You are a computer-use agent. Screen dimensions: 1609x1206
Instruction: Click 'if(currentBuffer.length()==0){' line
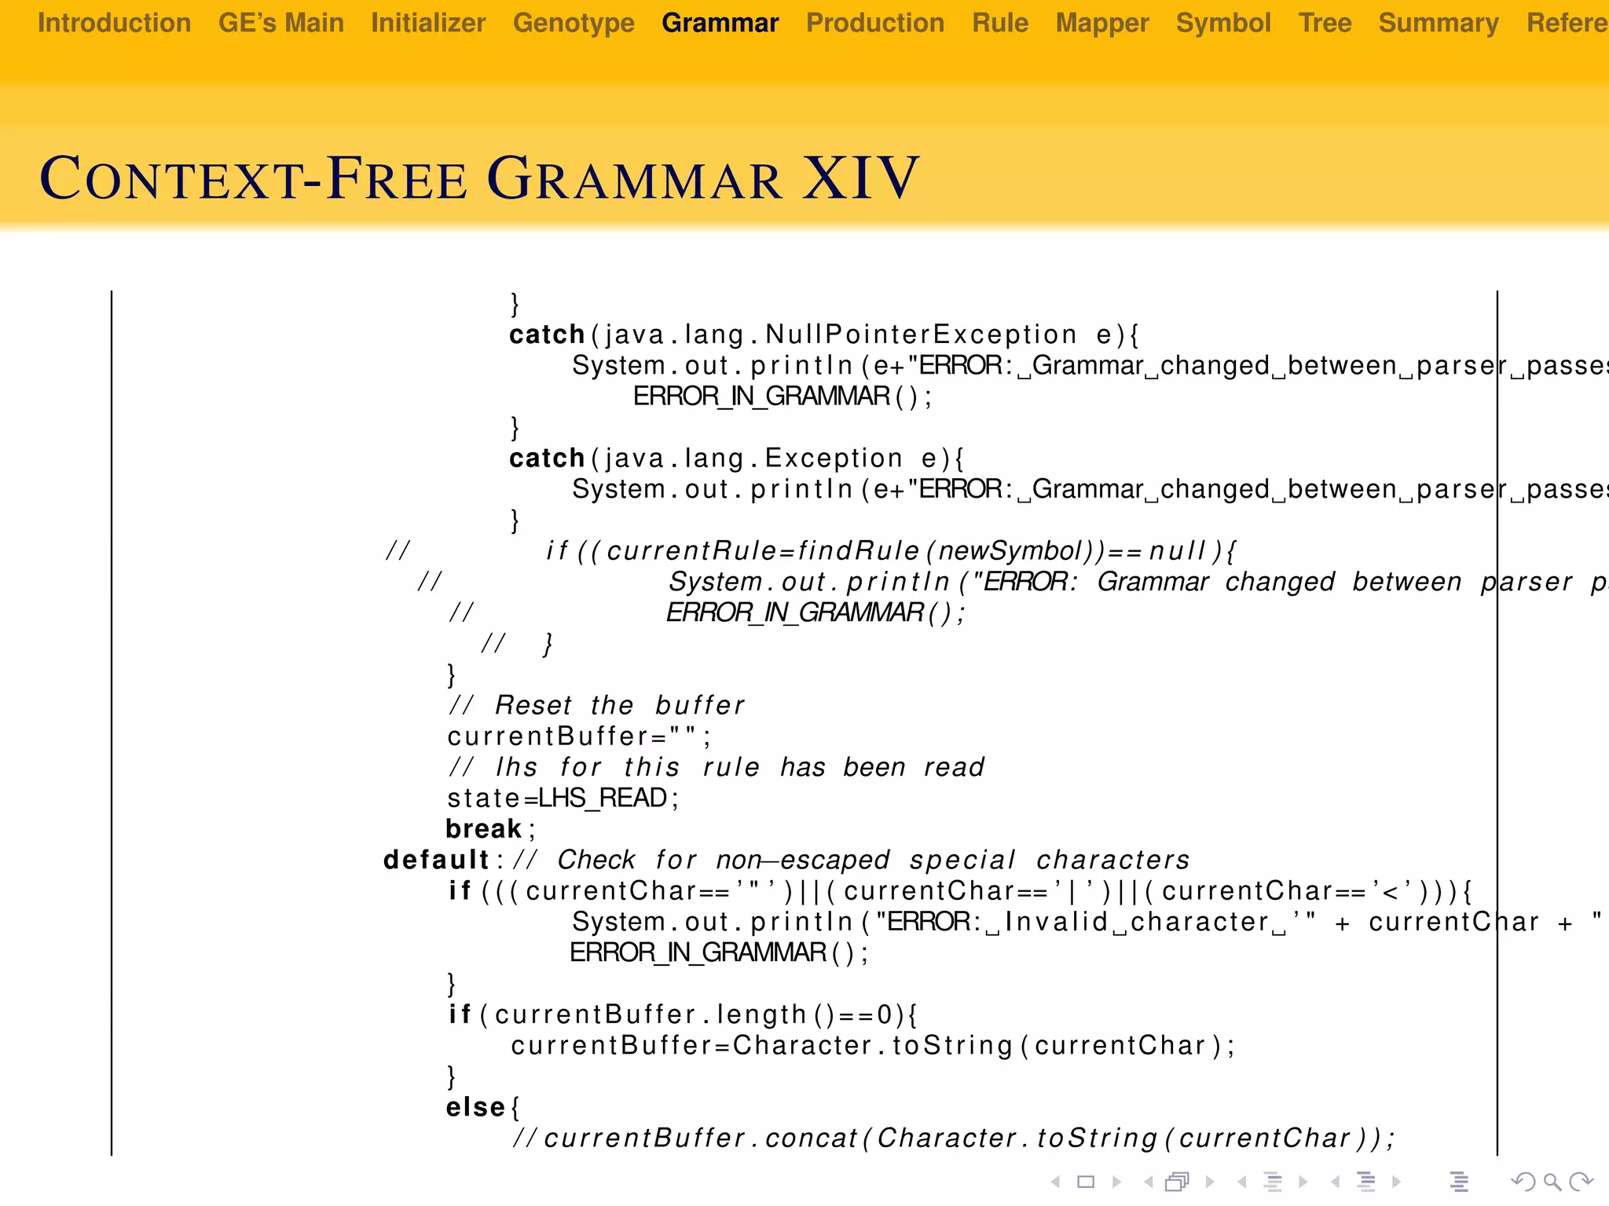[x=683, y=1014]
